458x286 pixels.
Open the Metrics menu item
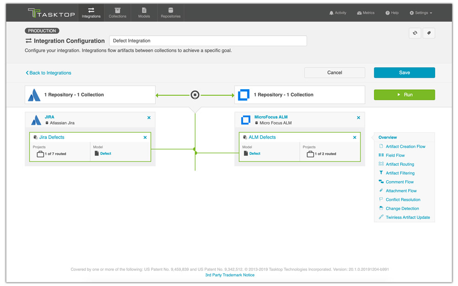click(365, 13)
